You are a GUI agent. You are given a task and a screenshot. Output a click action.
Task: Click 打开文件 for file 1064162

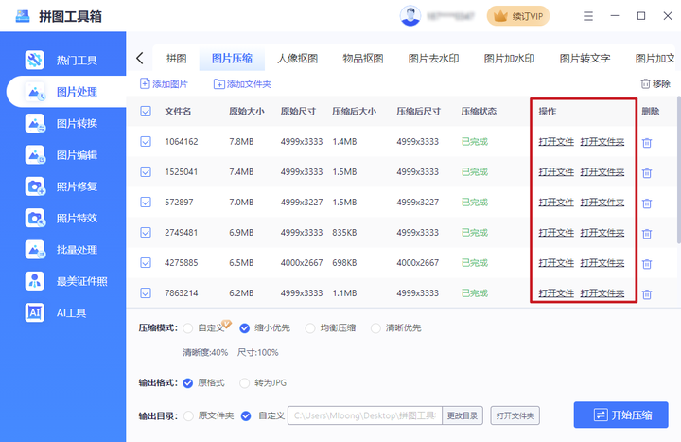click(x=556, y=142)
